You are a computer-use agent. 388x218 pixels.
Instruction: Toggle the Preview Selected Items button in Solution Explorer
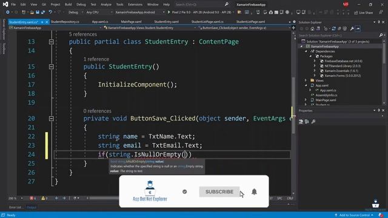[358, 28]
